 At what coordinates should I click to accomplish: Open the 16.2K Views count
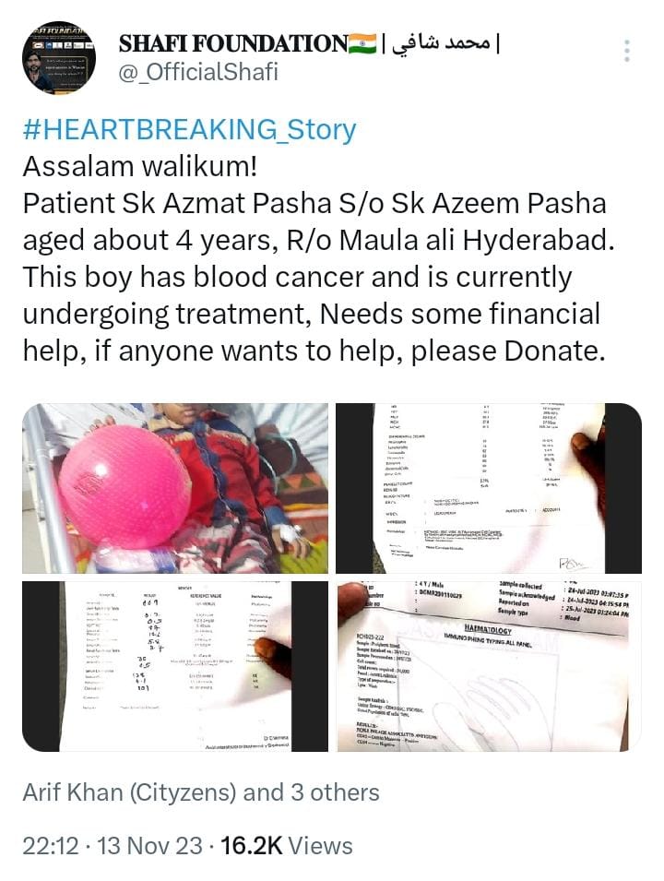click(287, 846)
